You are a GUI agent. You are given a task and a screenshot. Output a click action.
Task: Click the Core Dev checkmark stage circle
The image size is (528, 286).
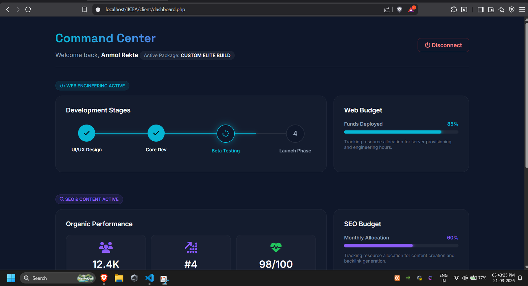coord(156,133)
